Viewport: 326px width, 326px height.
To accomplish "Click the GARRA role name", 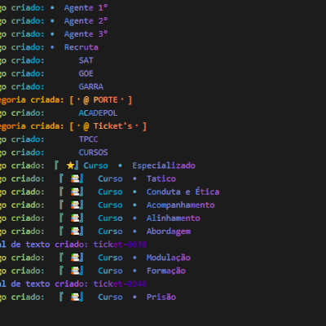I will [90, 86].
